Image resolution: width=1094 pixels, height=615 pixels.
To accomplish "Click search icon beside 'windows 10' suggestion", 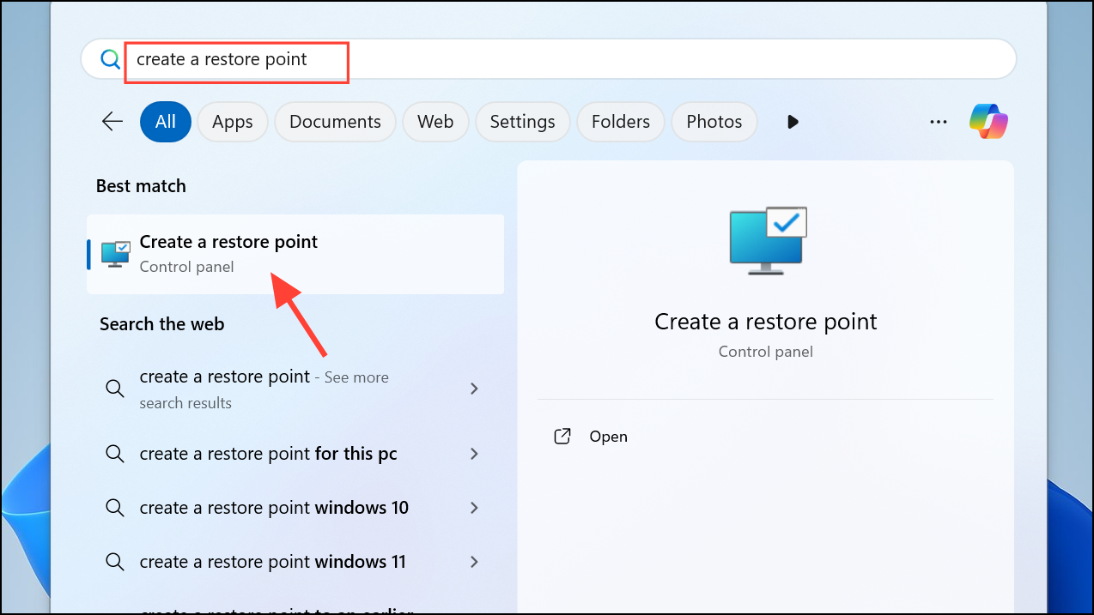I will [115, 508].
